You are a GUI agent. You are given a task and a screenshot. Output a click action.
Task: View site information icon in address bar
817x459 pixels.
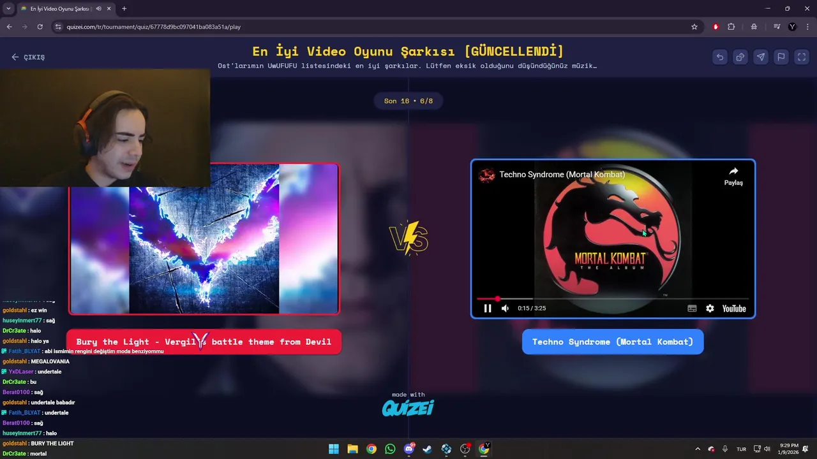58,27
